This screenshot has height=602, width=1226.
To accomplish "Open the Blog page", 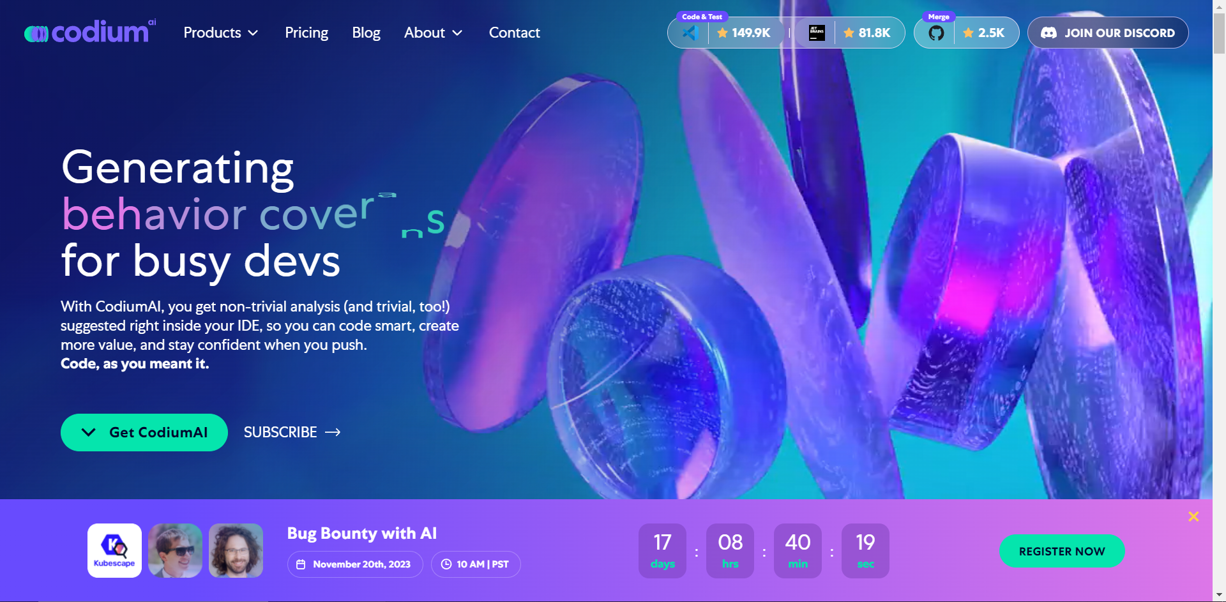I will point(366,33).
